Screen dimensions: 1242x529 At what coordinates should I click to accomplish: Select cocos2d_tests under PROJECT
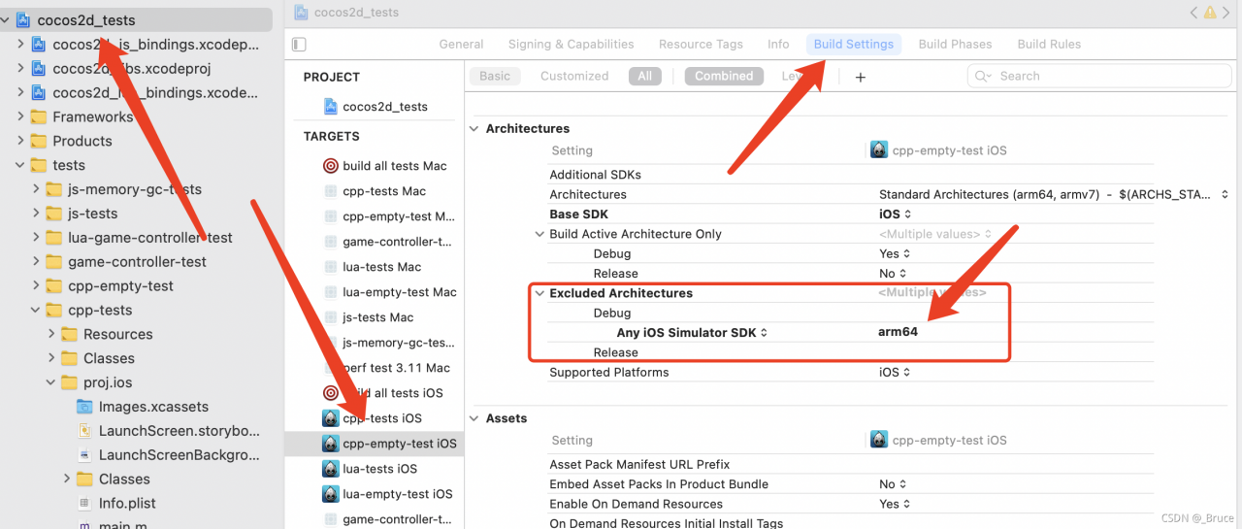384,107
